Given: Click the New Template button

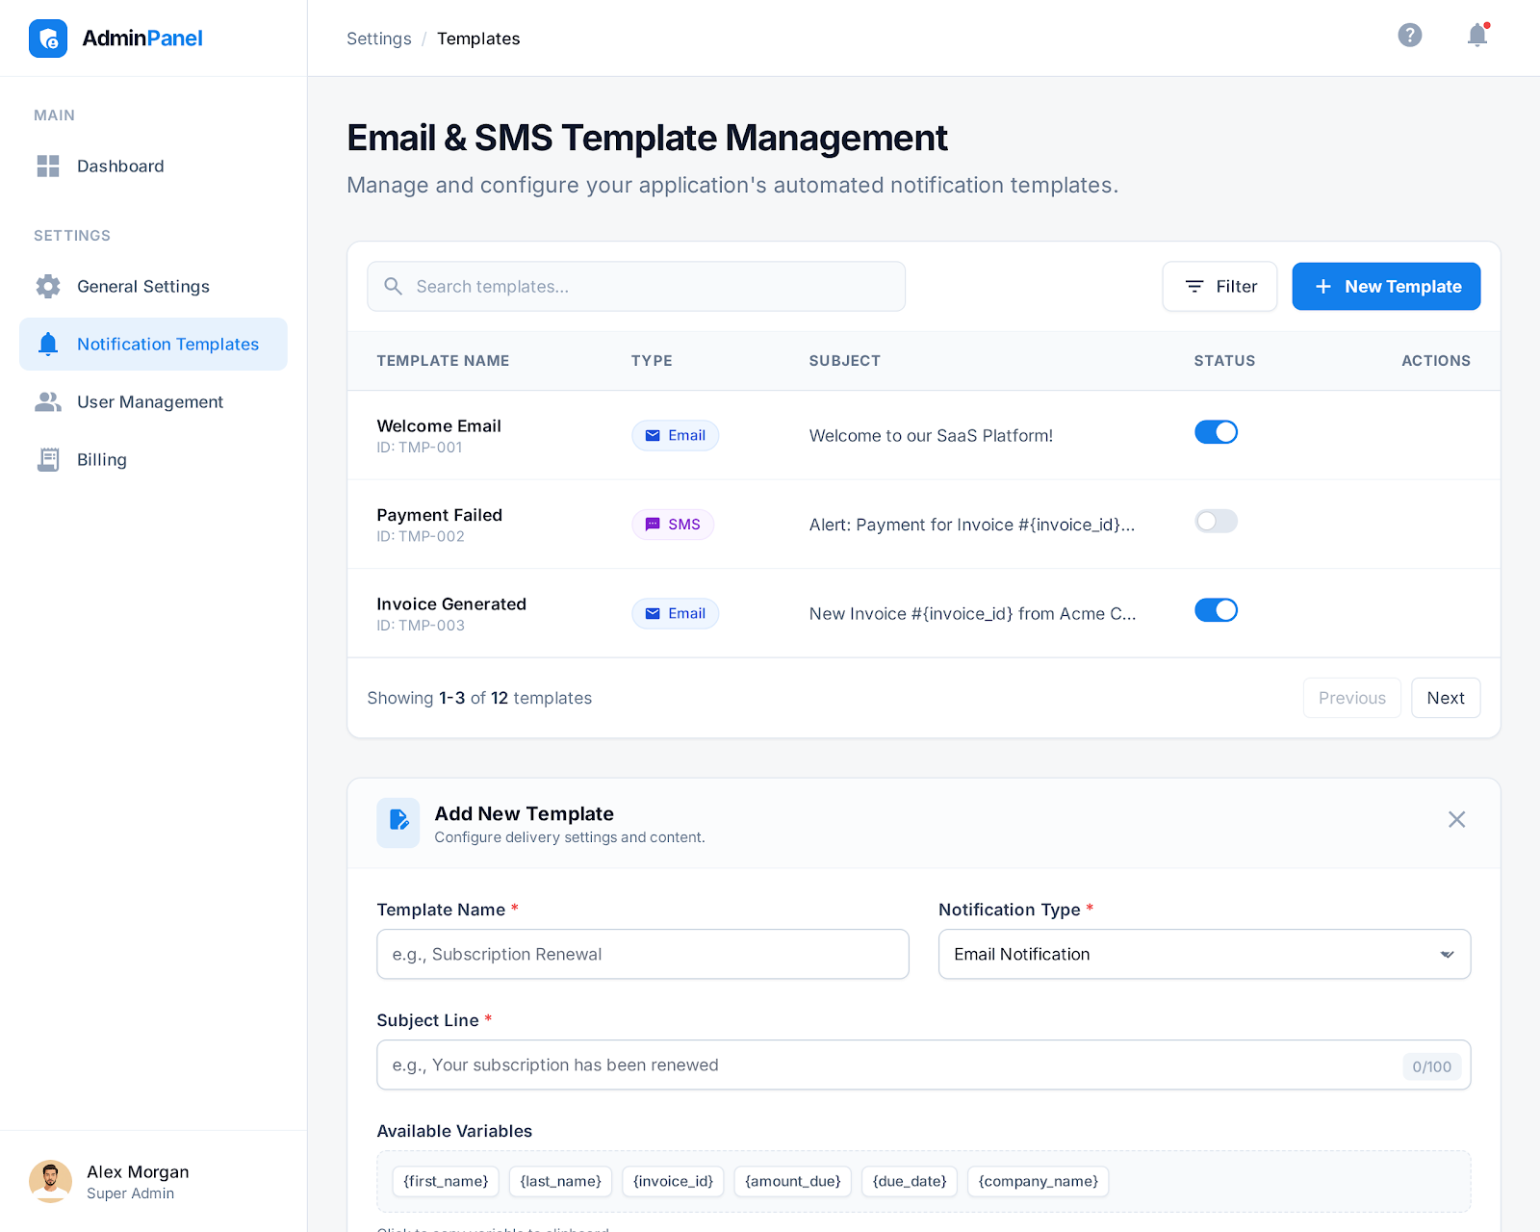Looking at the screenshot, I should coord(1386,287).
